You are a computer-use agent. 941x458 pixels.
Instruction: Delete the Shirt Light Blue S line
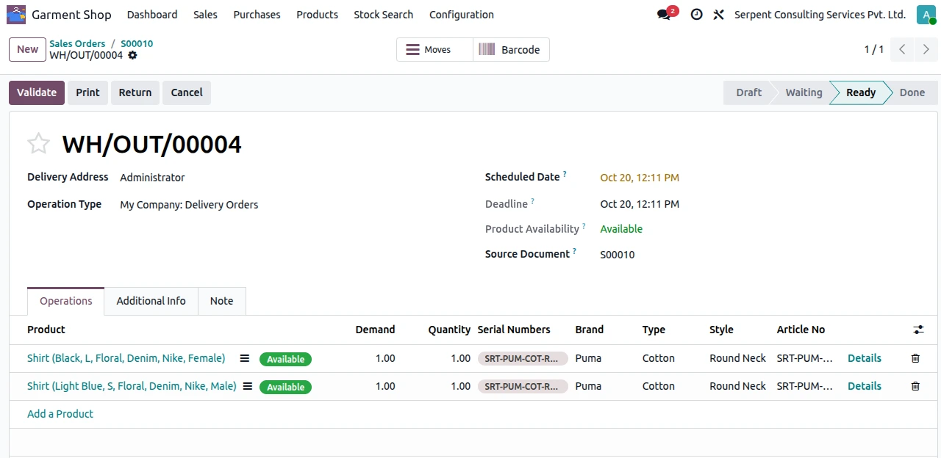[x=915, y=386]
